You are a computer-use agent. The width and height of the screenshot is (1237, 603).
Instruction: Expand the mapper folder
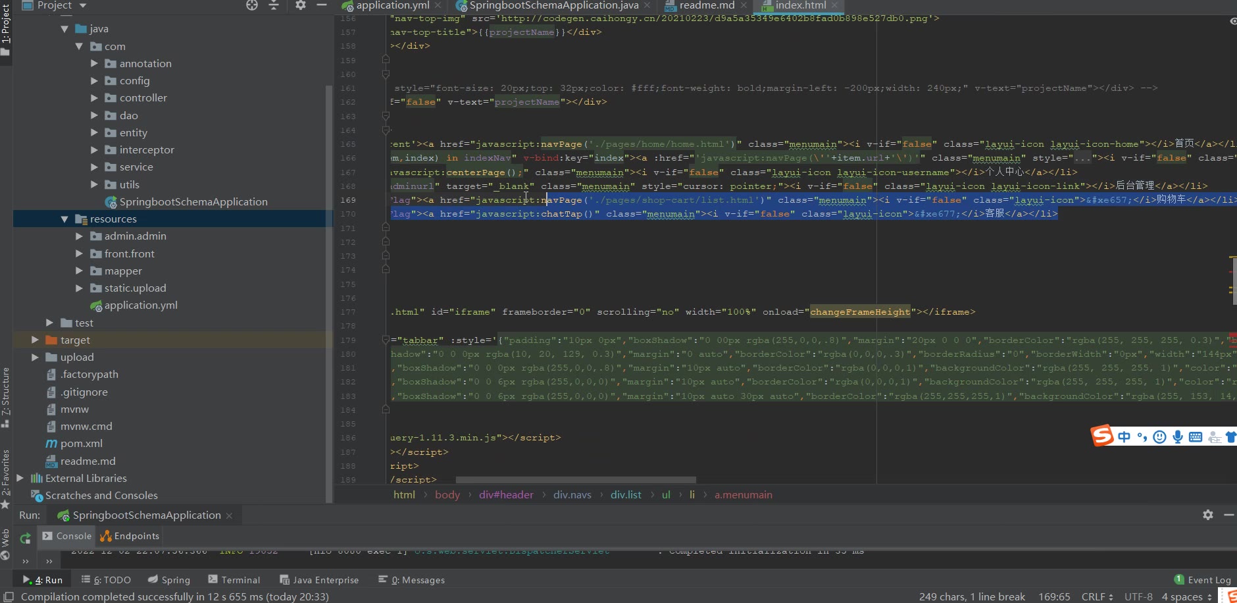79,271
